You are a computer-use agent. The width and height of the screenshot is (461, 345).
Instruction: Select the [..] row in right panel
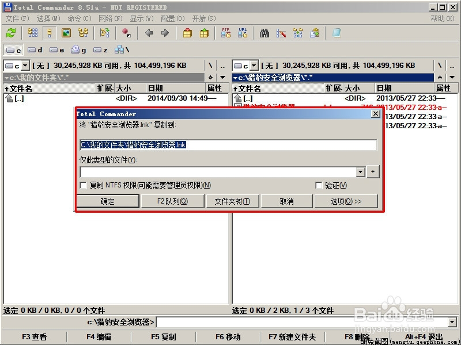345,98
